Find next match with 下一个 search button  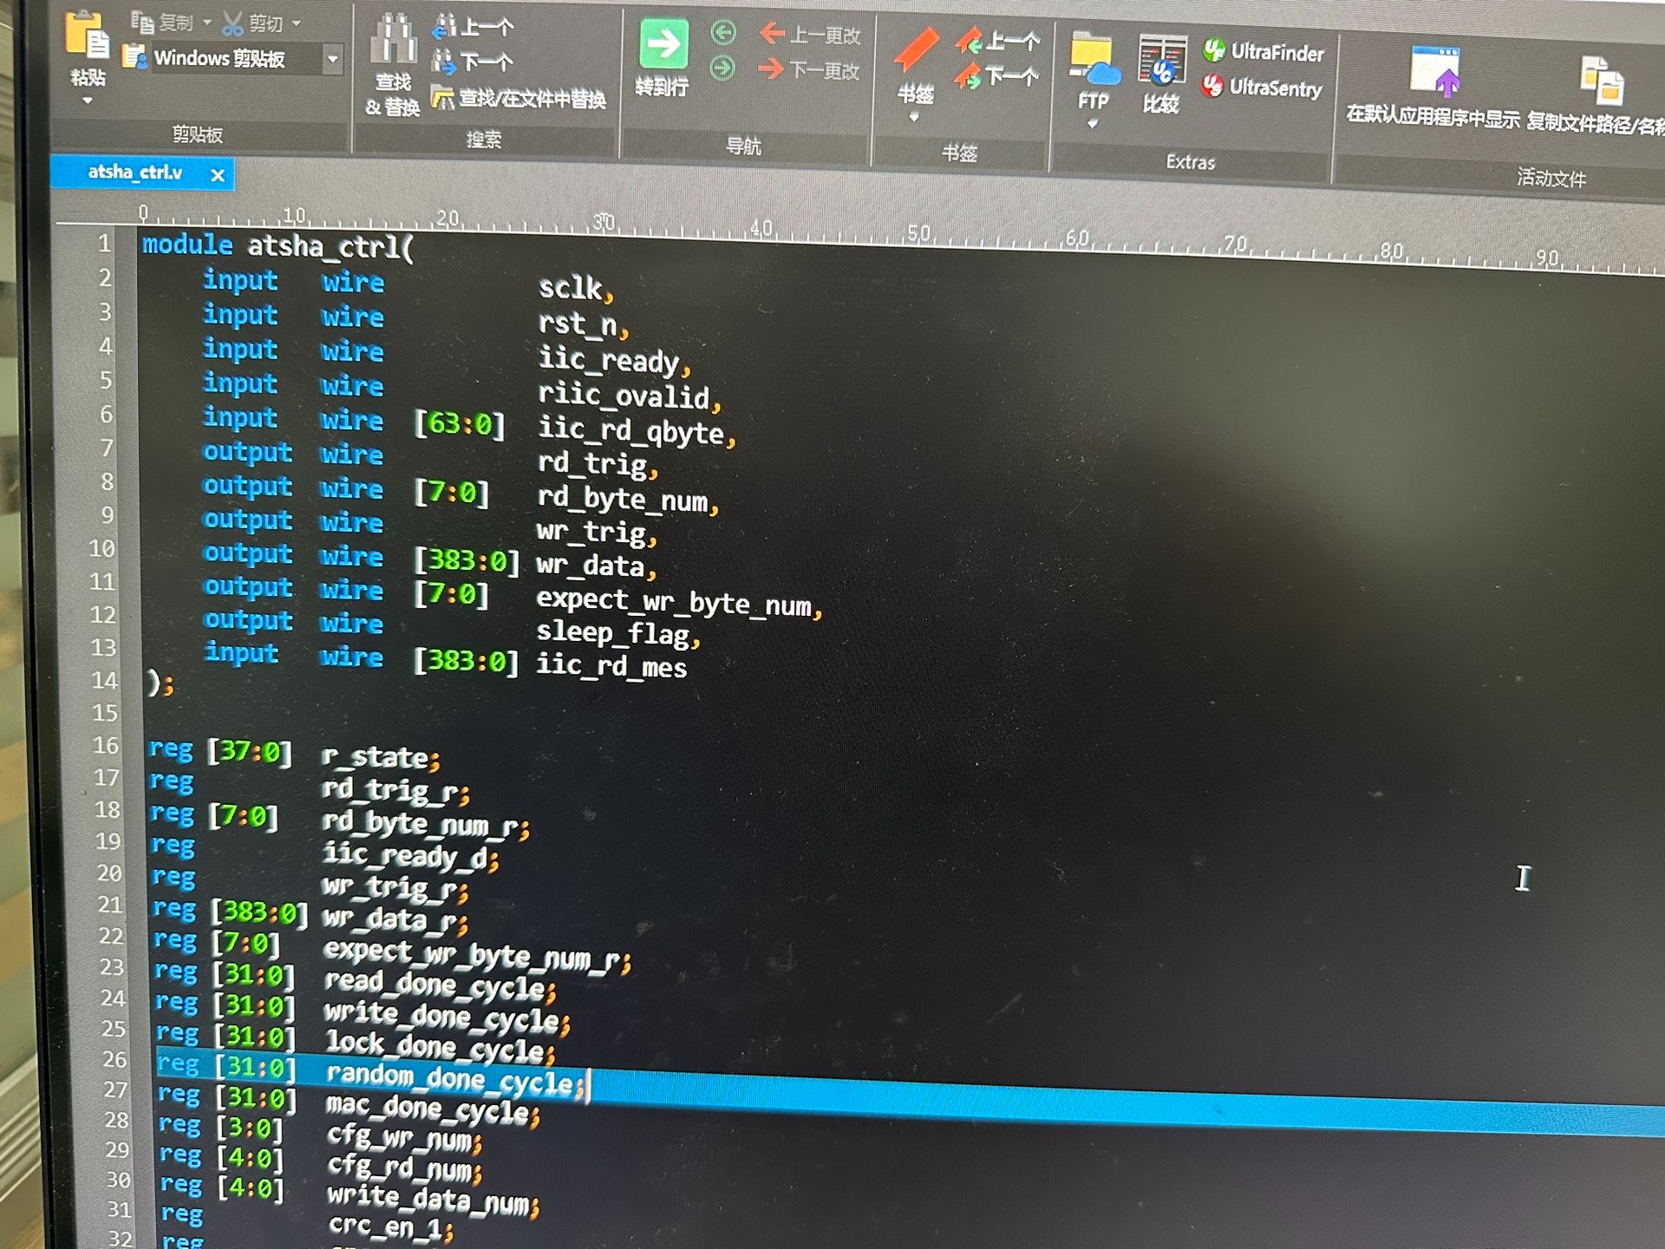[473, 62]
